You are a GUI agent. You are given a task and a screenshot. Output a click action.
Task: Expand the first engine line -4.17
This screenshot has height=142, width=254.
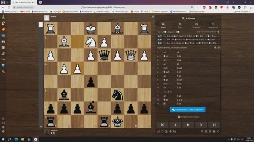pyautogui.click(x=219, y=36)
